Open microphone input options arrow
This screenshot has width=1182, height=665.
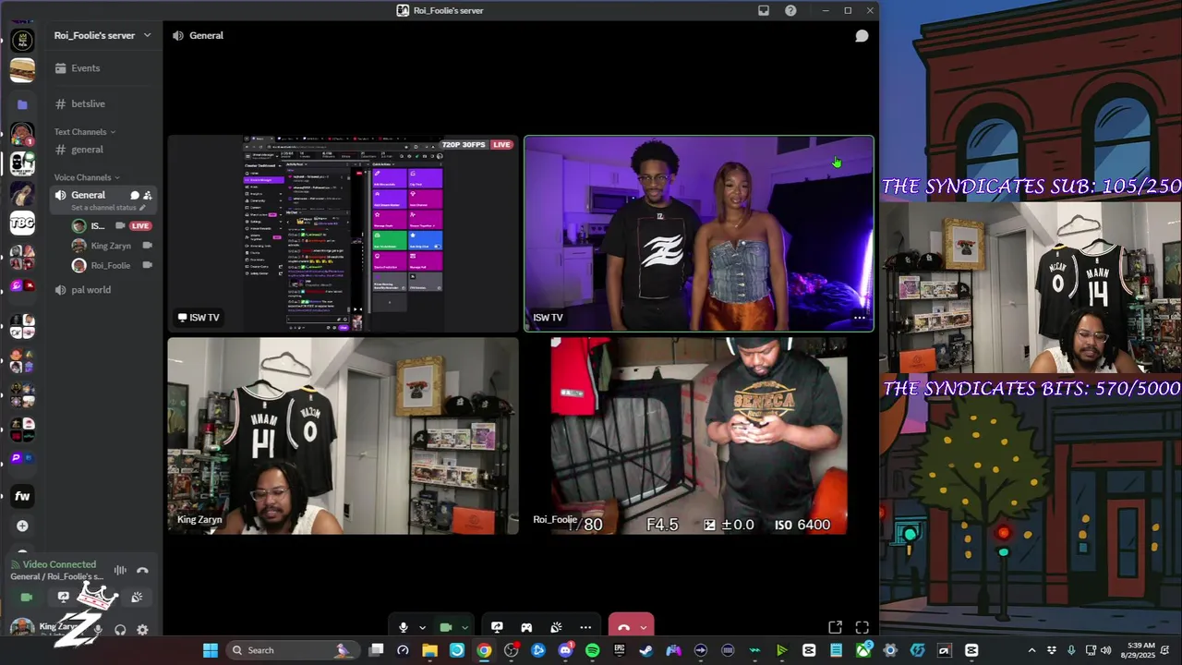click(422, 628)
